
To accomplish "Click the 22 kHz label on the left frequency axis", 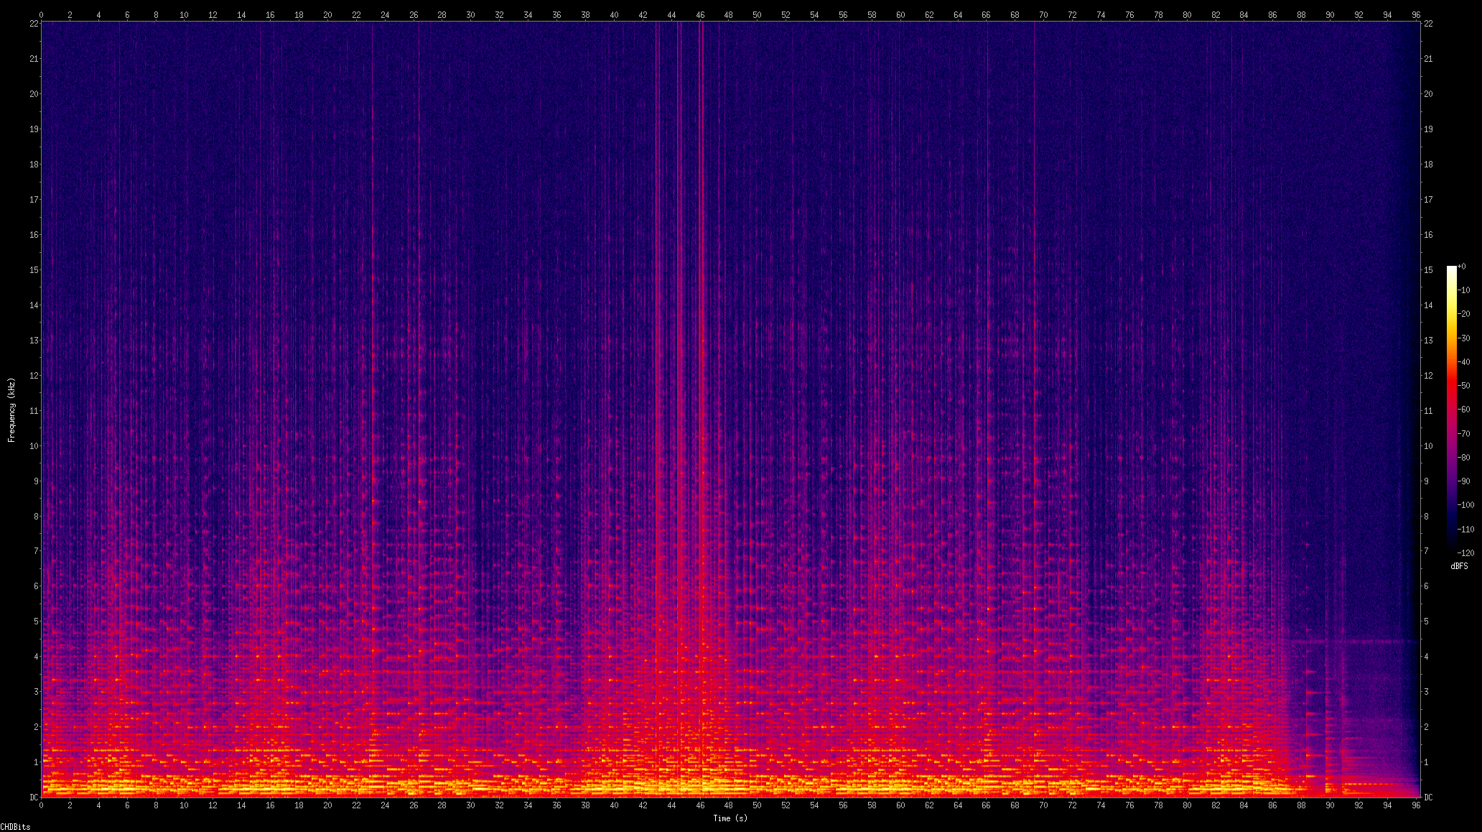I will 34,23.
